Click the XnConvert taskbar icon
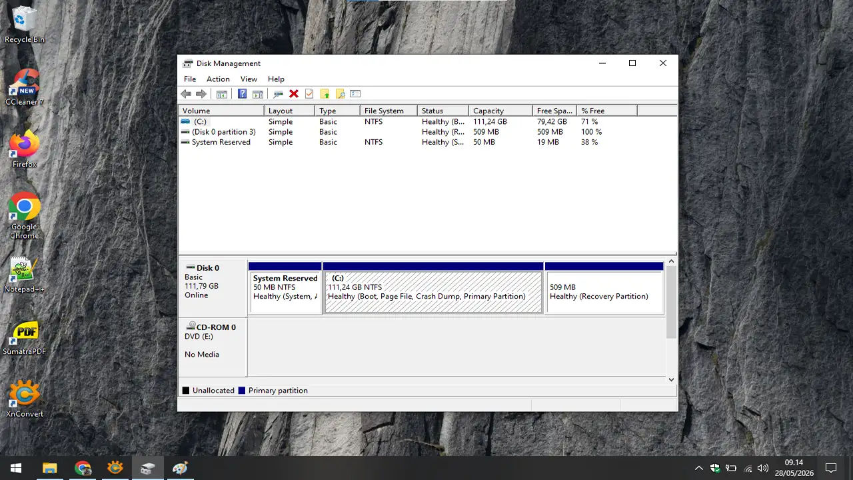The image size is (853, 480). pyautogui.click(x=115, y=468)
